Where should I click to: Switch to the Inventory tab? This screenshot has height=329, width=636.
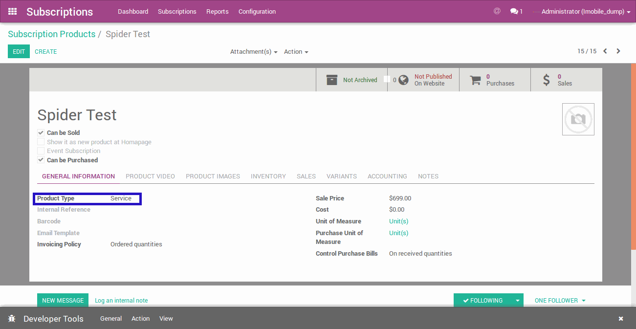[268, 176]
